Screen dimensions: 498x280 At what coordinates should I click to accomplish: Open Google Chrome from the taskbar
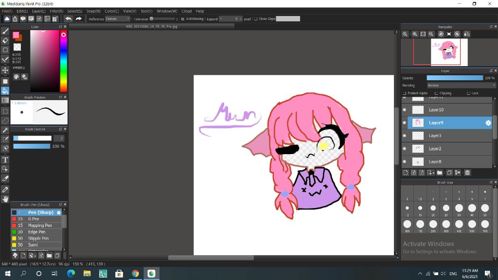(x=135, y=273)
